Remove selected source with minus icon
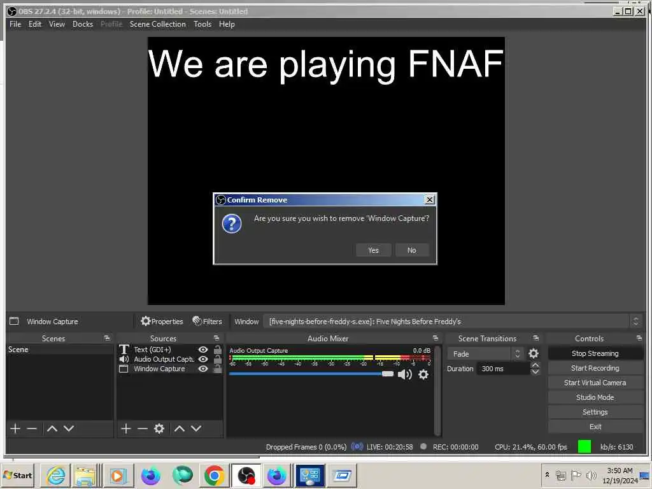 (x=143, y=429)
